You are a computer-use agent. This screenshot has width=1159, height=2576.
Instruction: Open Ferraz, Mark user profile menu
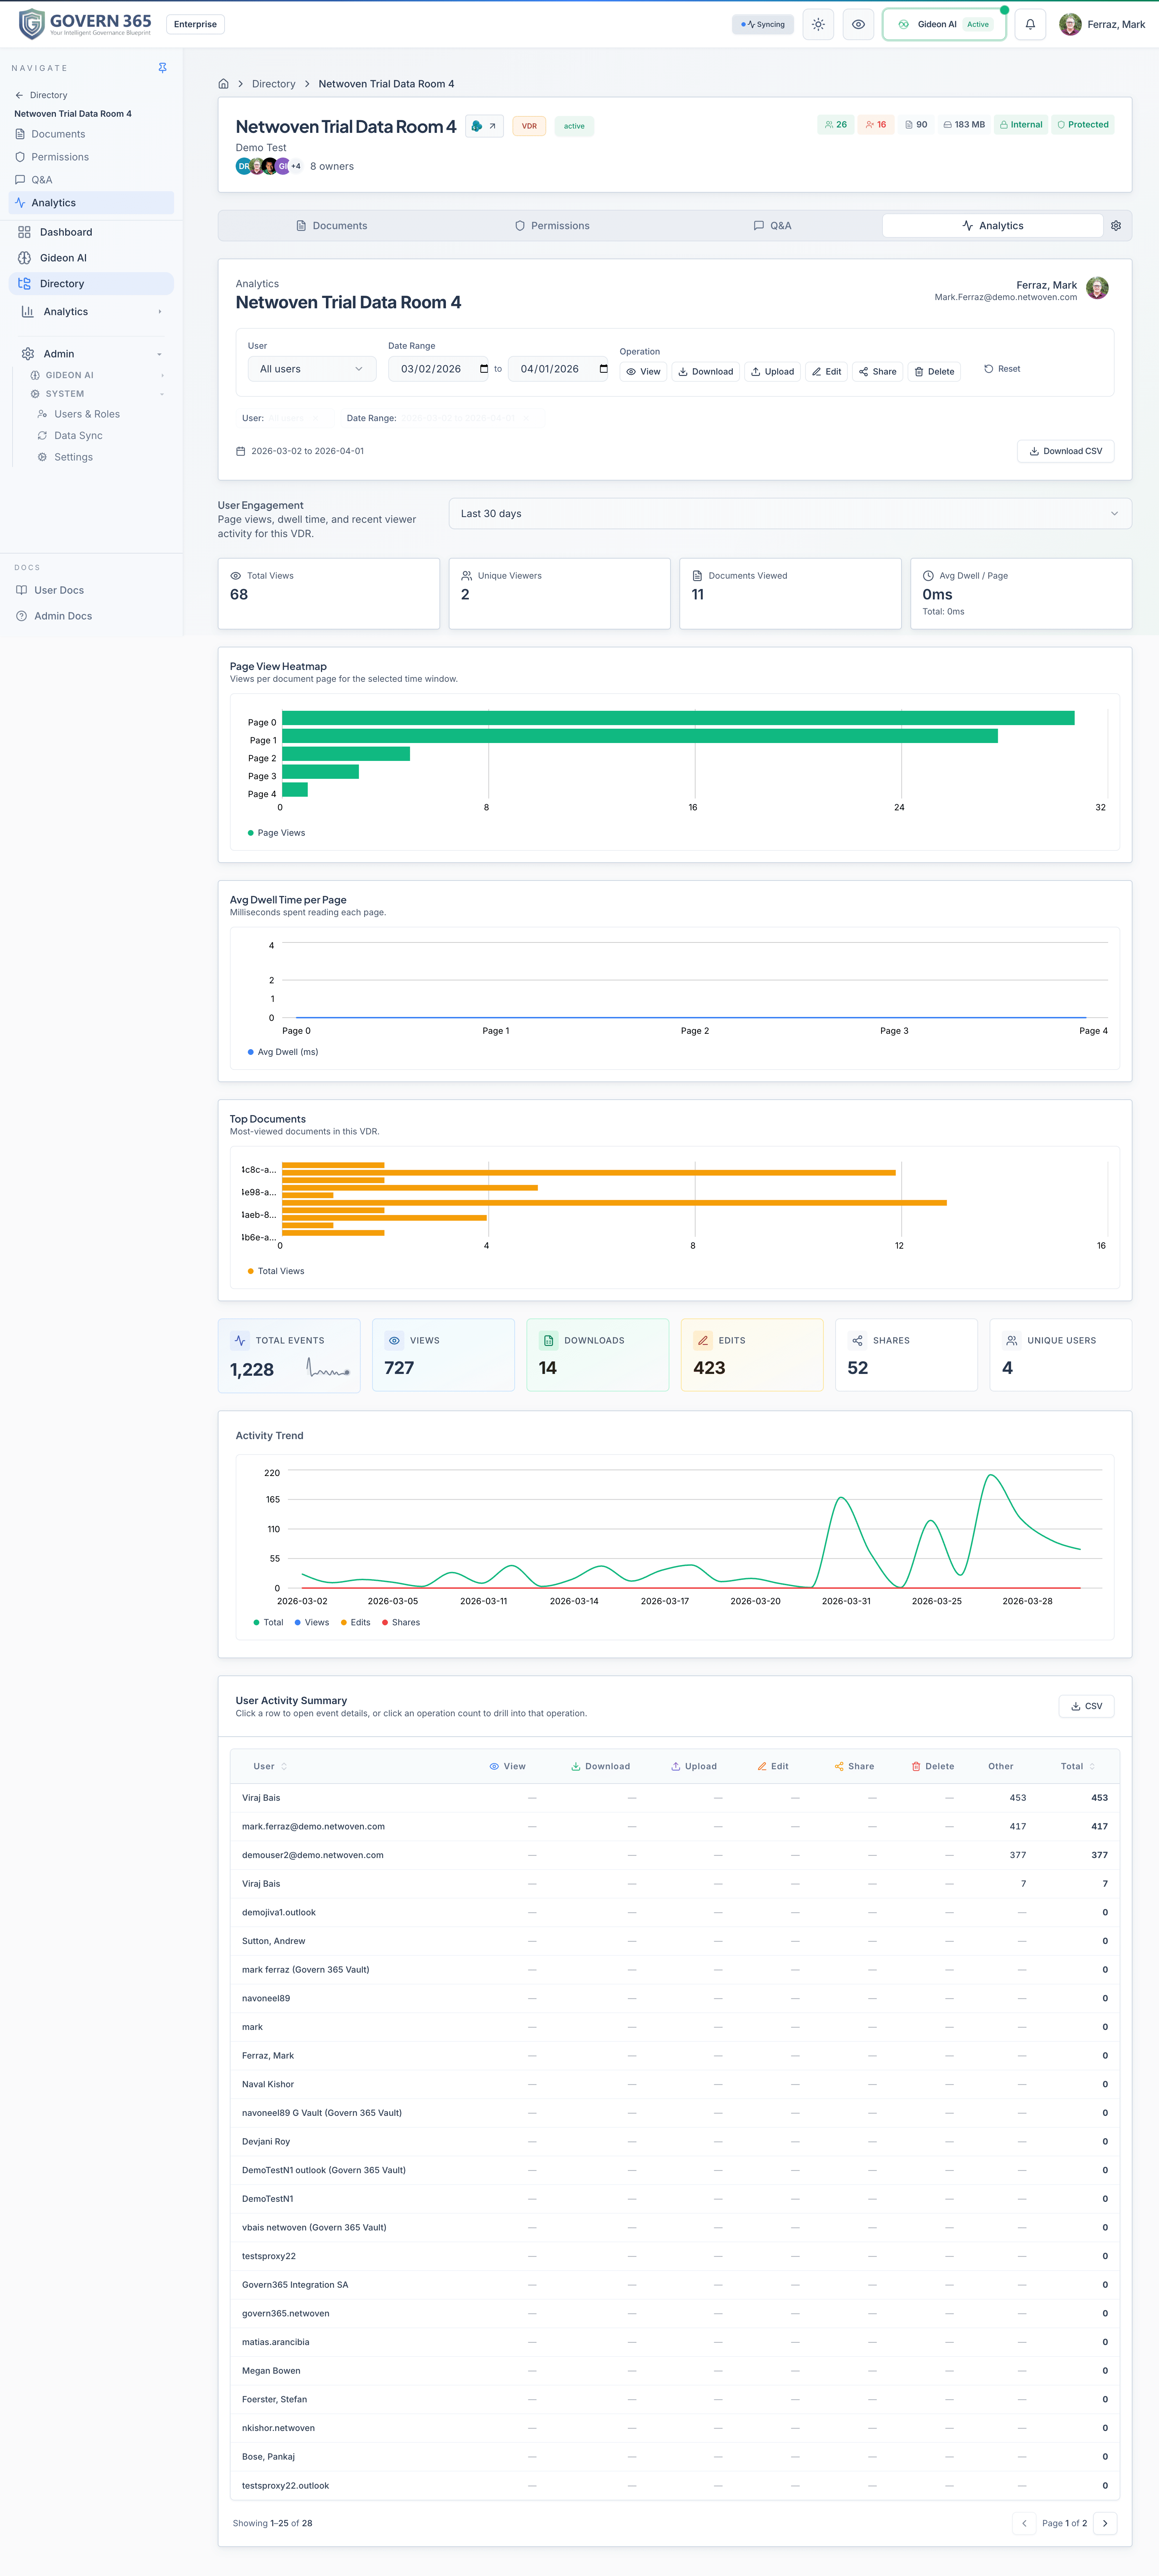[1102, 24]
